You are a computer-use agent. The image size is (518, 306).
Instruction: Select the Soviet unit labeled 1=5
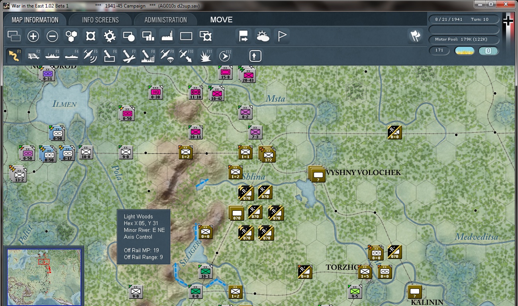pyautogui.click(x=365, y=272)
